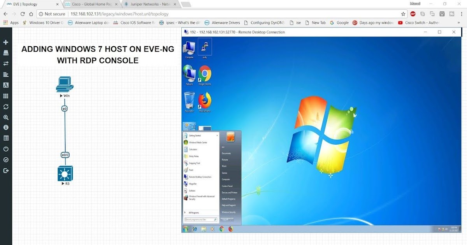Click the e0 interface label on the link
This screenshot has width=467, height=245.
pyautogui.click(x=65, y=108)
